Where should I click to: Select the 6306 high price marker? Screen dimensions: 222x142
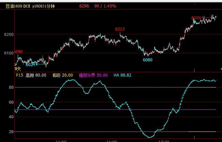[x=197, y=18]
